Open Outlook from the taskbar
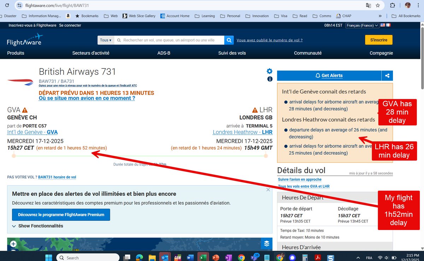Viewport: 424px width, 261px height. point(165,258)
